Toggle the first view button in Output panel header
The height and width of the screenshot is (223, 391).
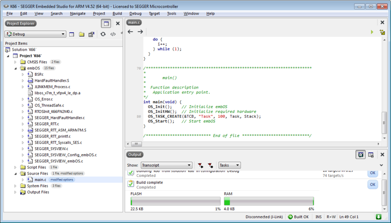(360, 155)
